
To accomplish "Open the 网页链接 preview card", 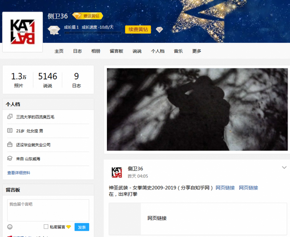I will pos(198,219).
